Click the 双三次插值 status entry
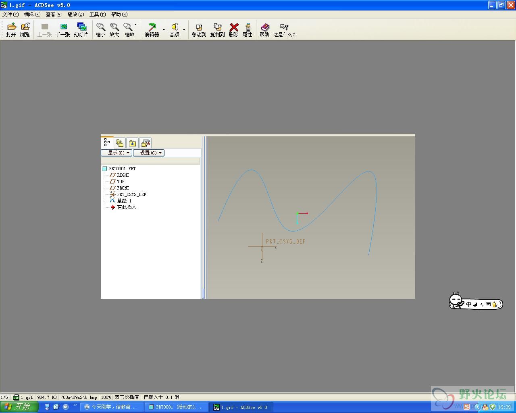The height and width of the screenshot is (413, 516). 127,397
